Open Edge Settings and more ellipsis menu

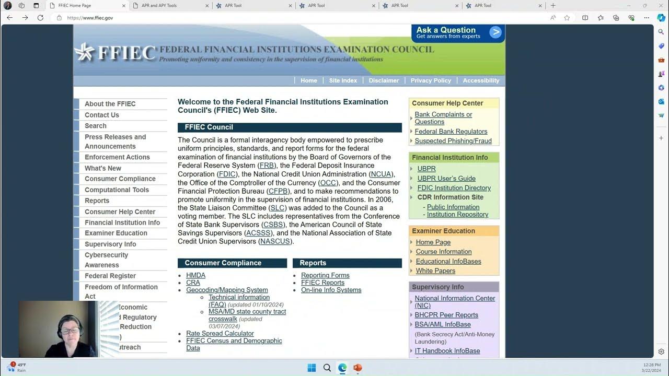point(647,18)
